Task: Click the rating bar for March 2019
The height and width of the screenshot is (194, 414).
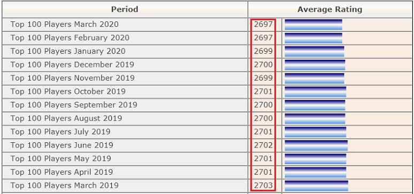Action: [x=316, y=185]
